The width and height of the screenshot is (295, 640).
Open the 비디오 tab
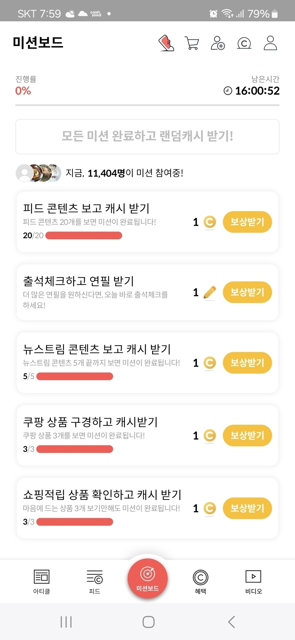coord(253,581)
